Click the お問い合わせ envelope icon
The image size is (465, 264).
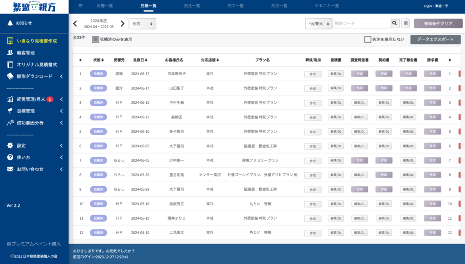point(10,169)
